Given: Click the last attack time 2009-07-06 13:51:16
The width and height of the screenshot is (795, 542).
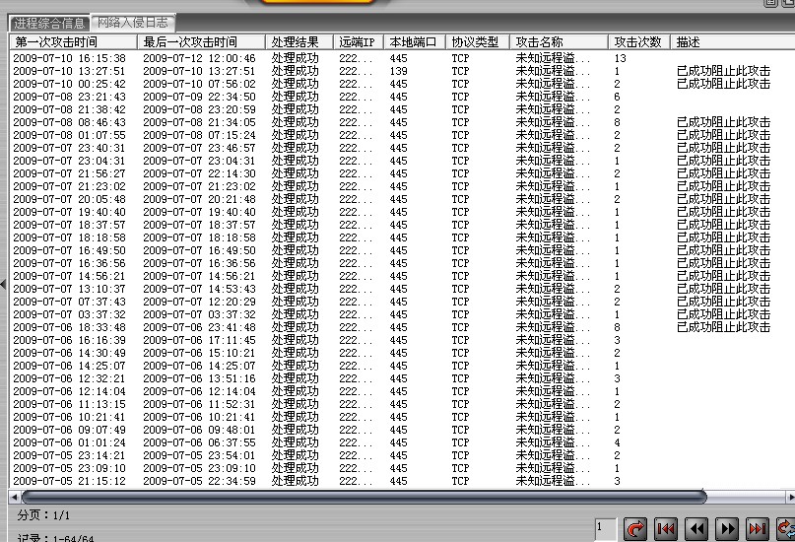Looking at the screenshot, I should (199, 378).
